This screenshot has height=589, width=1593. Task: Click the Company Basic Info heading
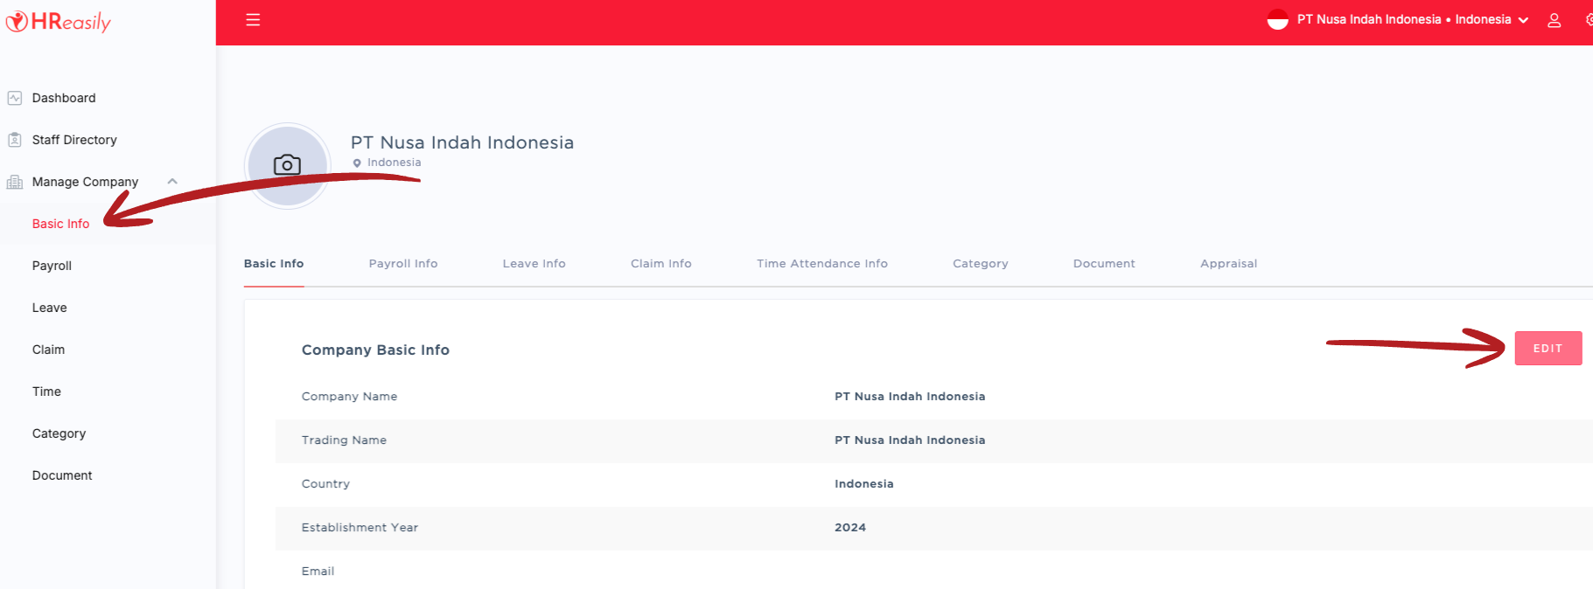[375, 350]
